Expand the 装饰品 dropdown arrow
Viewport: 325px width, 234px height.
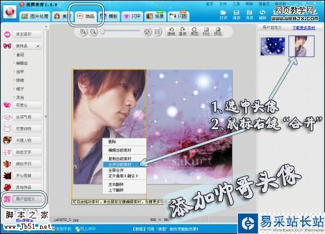38,46
